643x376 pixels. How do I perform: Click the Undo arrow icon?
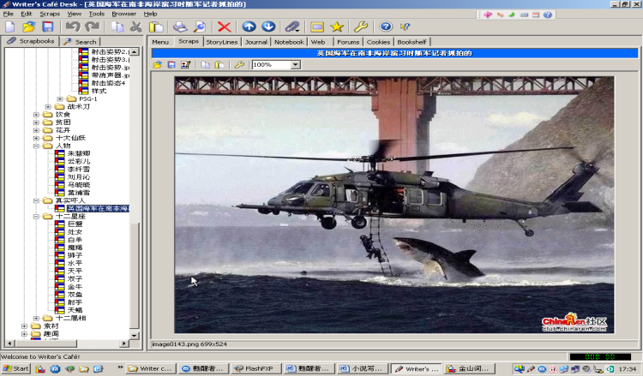73,27
